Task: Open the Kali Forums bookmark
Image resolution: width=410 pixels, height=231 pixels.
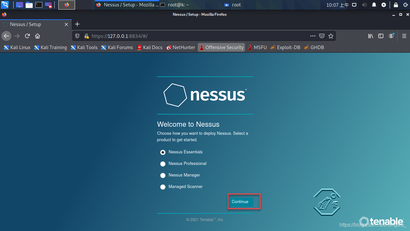Action: 117,47
